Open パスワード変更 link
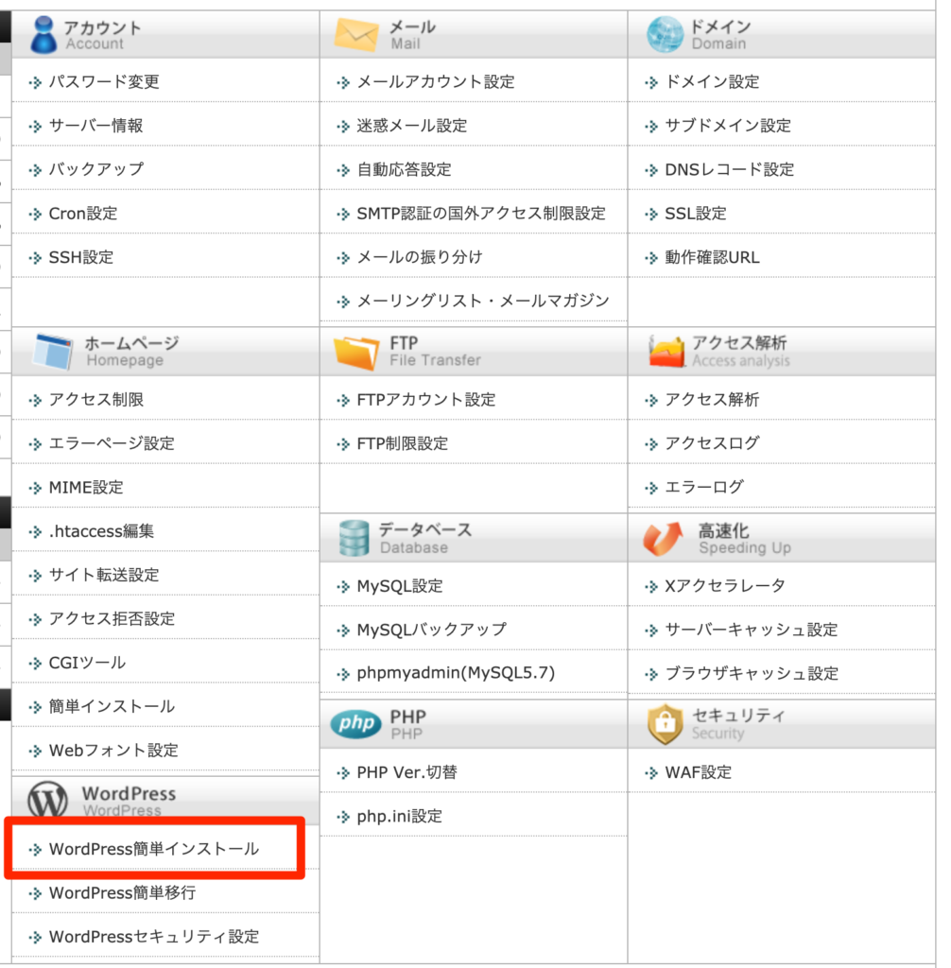 (x=104, y=81)
